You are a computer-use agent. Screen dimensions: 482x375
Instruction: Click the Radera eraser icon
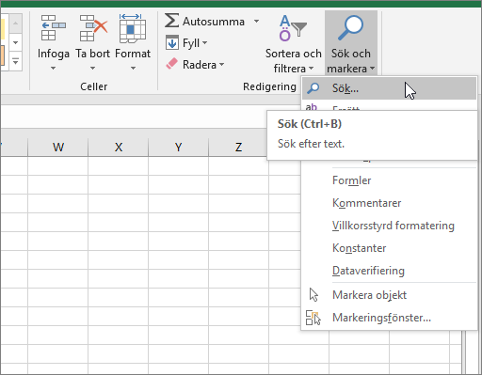click(171, 64)
